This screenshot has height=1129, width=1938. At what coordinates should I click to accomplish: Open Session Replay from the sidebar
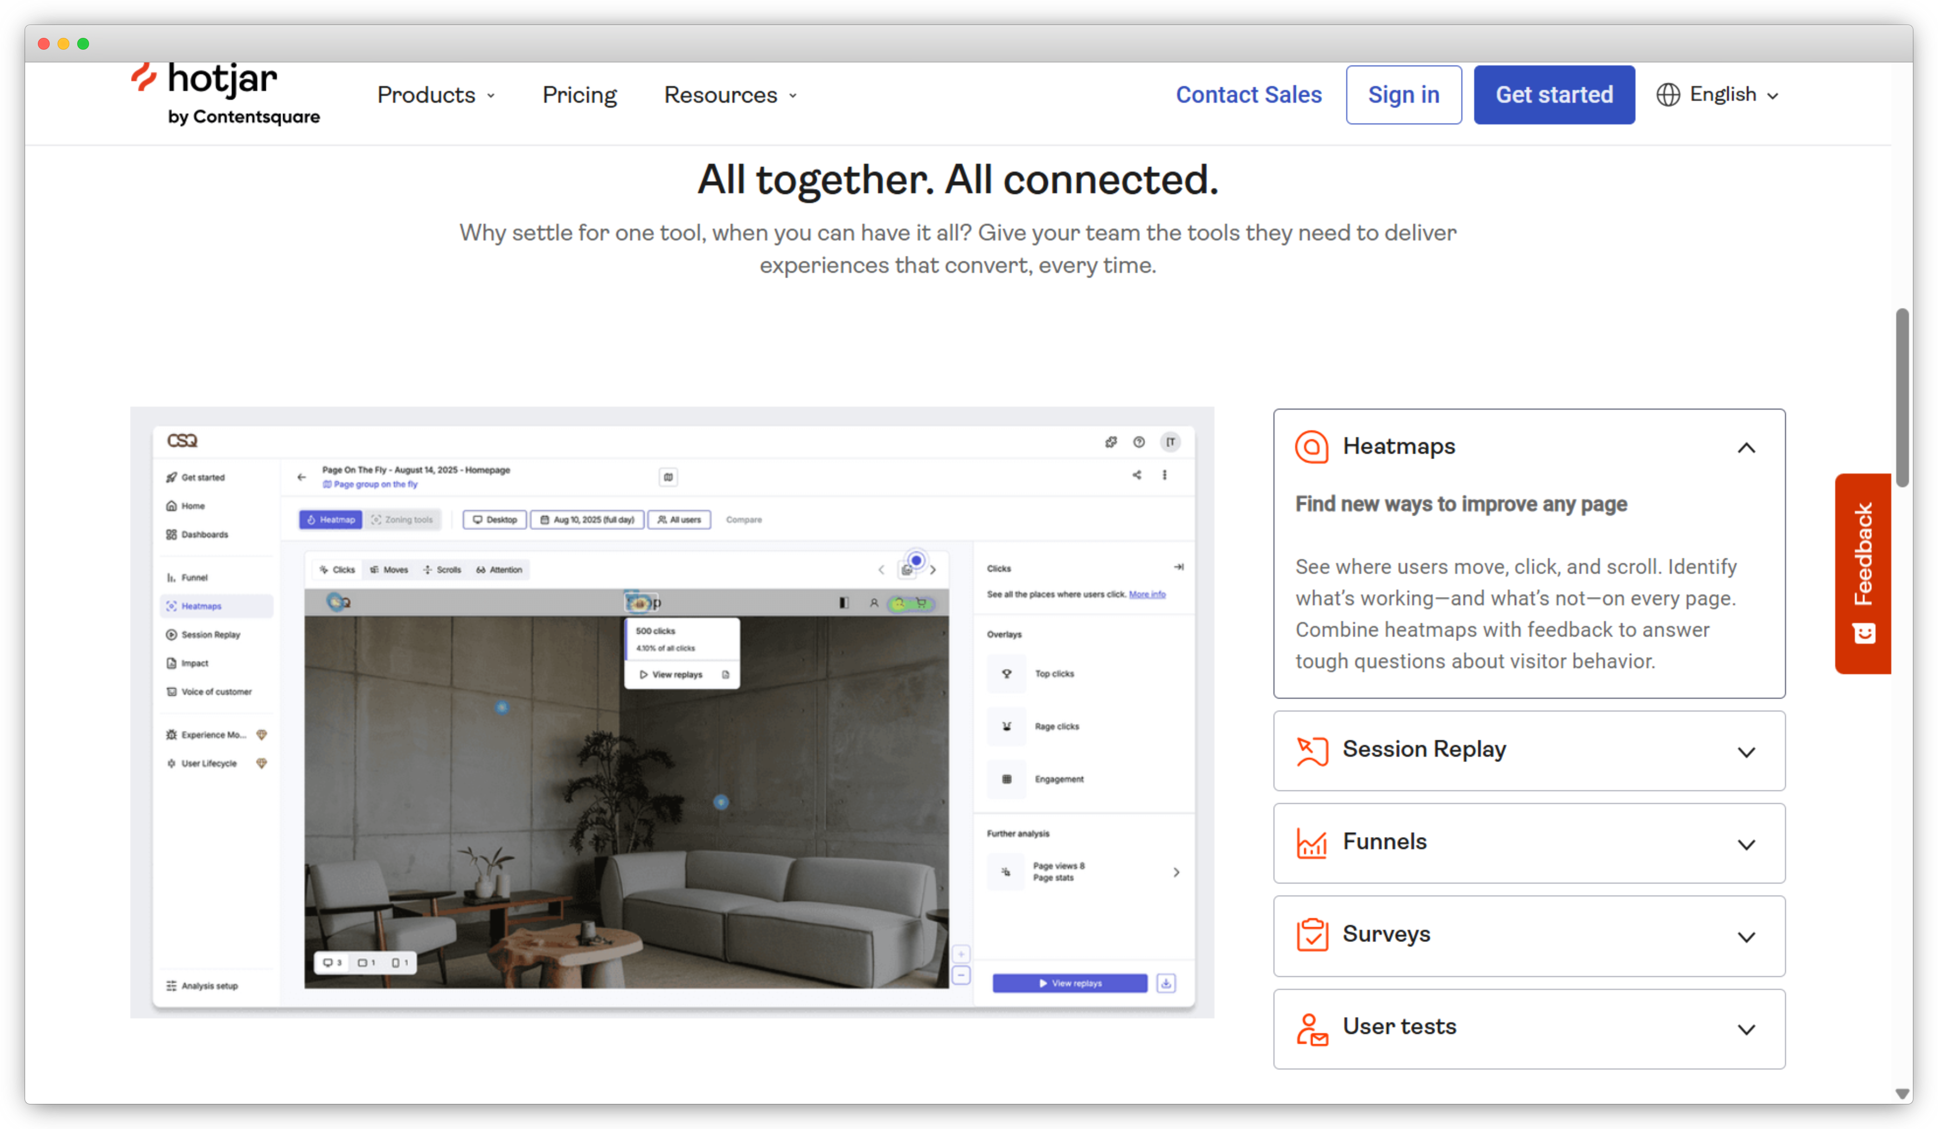(x=210, y=634)
